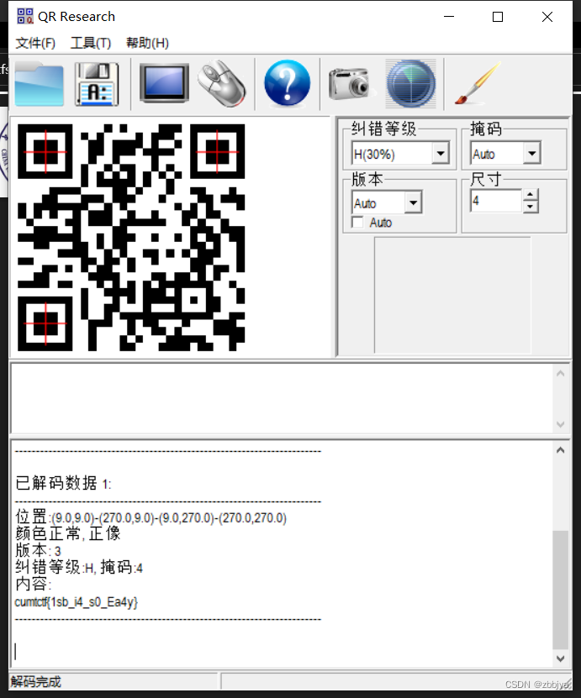
Task: Click the 纠错等级:H, 掩码:4 line
Action: click(79, 568)
